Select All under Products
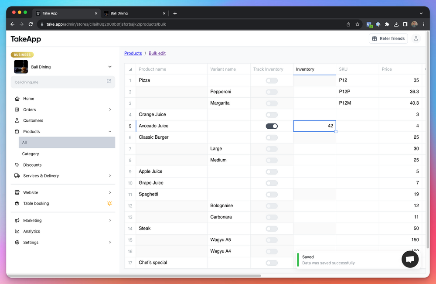This screenshot has height=284, width=436. [67, 142]
